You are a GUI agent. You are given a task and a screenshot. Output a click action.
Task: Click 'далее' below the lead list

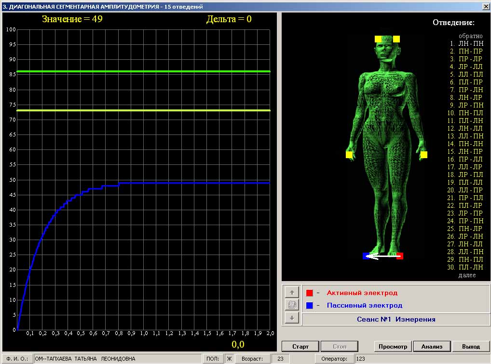pyautogui.click(x=467, y=275)
